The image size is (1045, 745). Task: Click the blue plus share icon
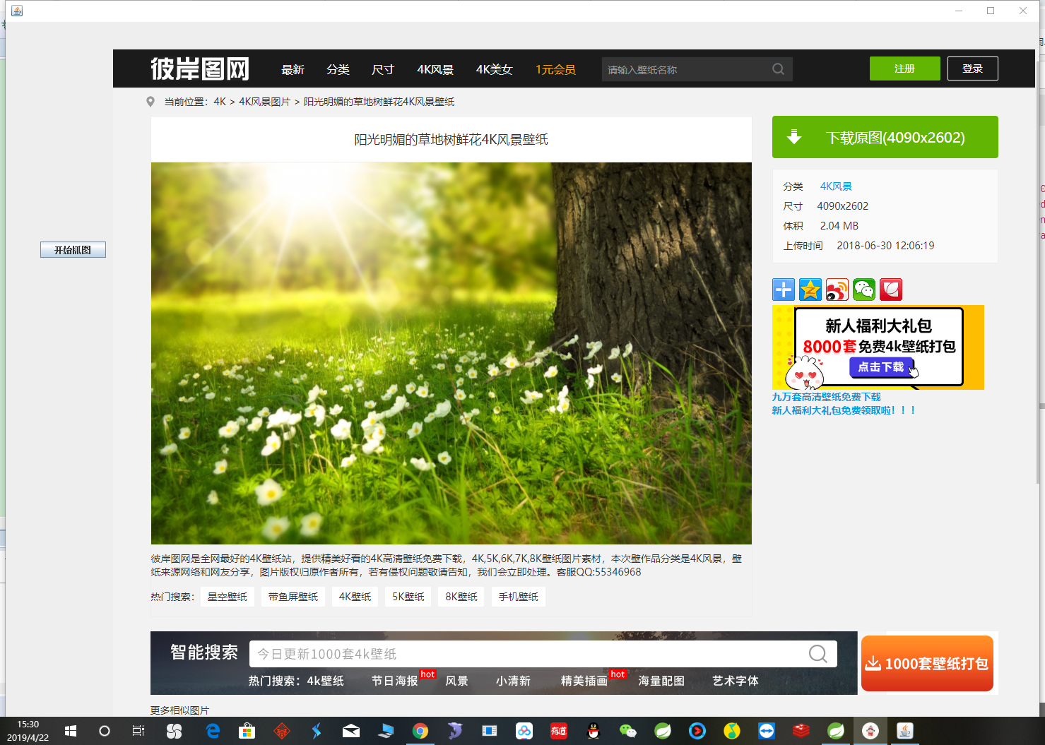coord(784,290)
